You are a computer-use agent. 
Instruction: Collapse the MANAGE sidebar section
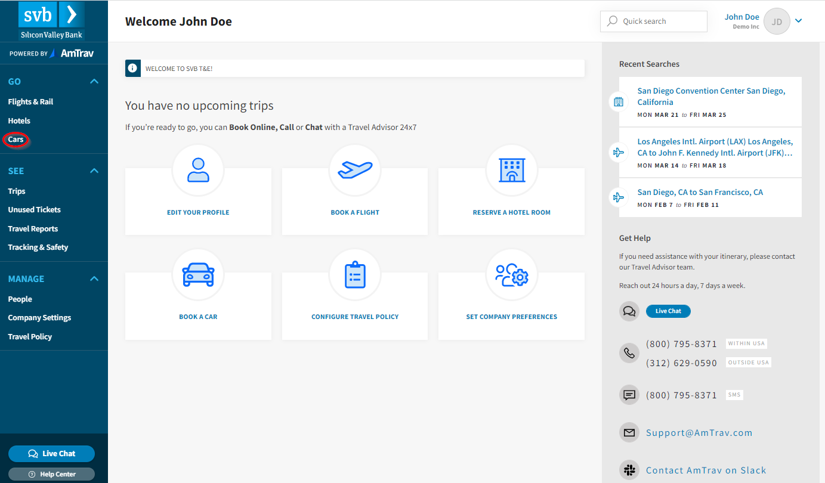tap(94, 278)
